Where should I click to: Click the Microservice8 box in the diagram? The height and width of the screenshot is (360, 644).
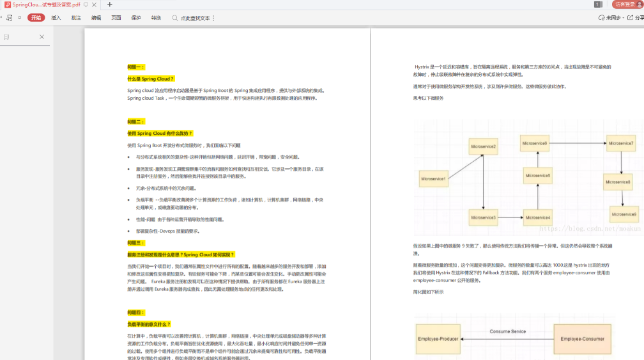[618, 182]
